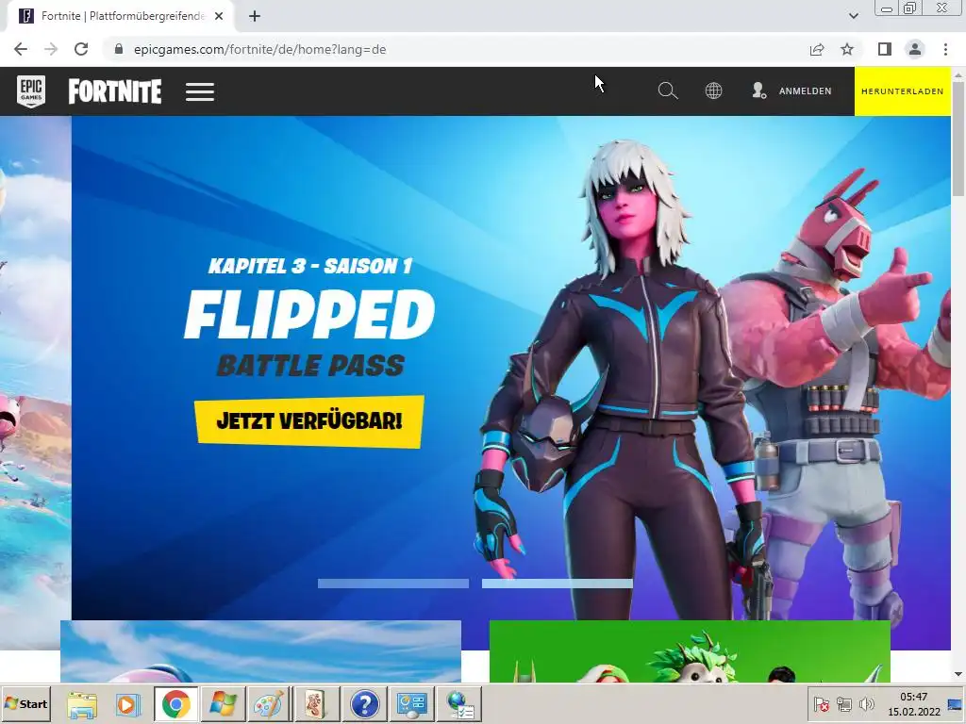Image resolution: width=966 pixels, height=724 pixels.
Task: Open the Chrome profile icon
Action: 915,49
